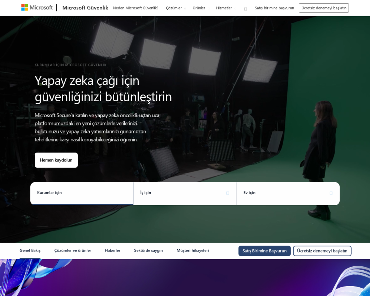Go to Müşteri hikayeleri section
The width and height of the screenshot is (370, 296).
tap(193, 250)
